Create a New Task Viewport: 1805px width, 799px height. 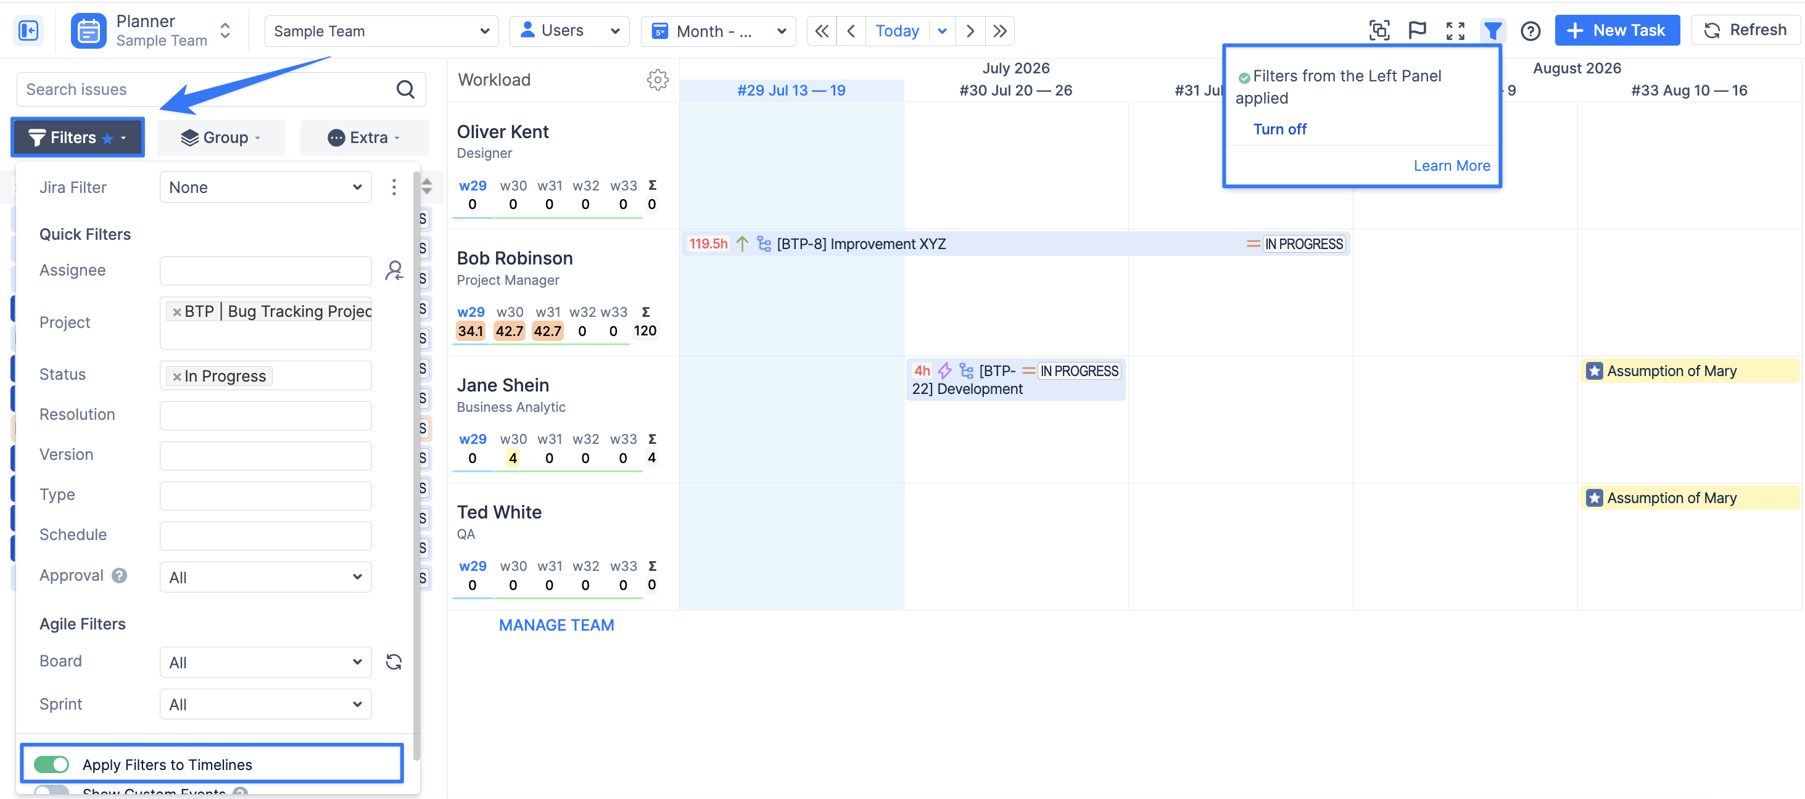coord(1616,30)
